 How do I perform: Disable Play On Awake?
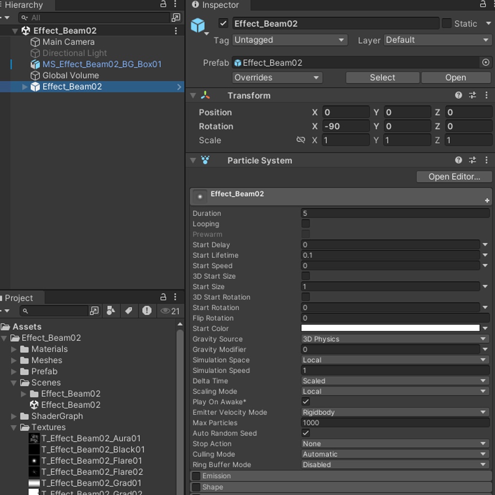[306, 402]
